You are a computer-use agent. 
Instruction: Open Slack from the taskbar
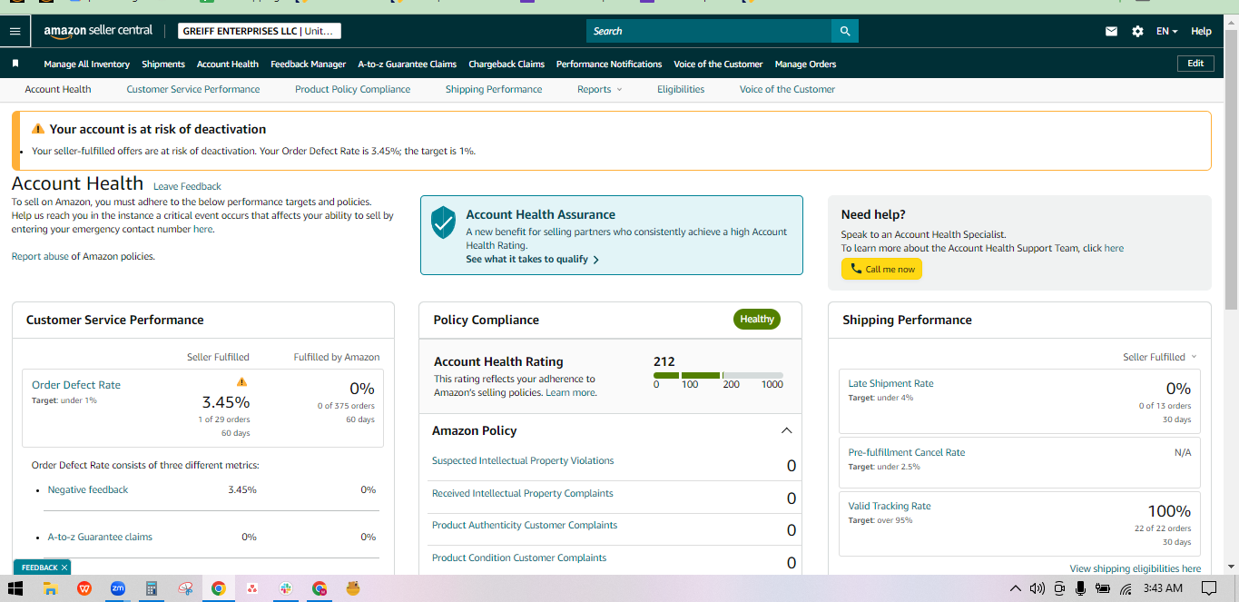(x=286, y=588)
